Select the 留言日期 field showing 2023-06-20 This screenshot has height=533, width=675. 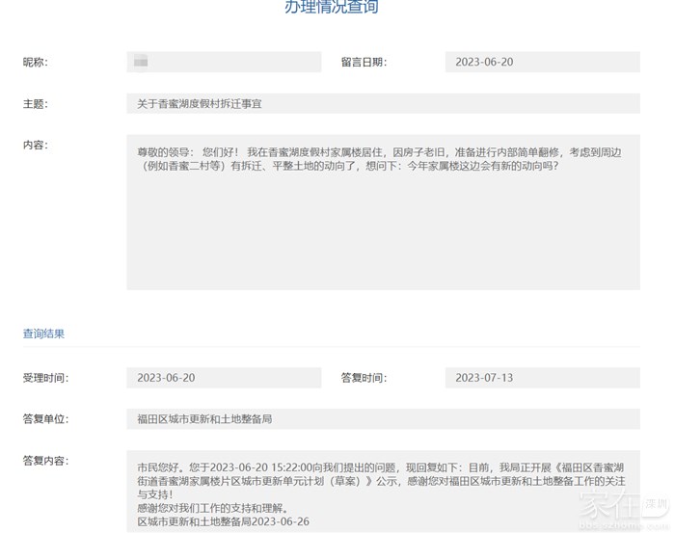[x=542, y=62]
